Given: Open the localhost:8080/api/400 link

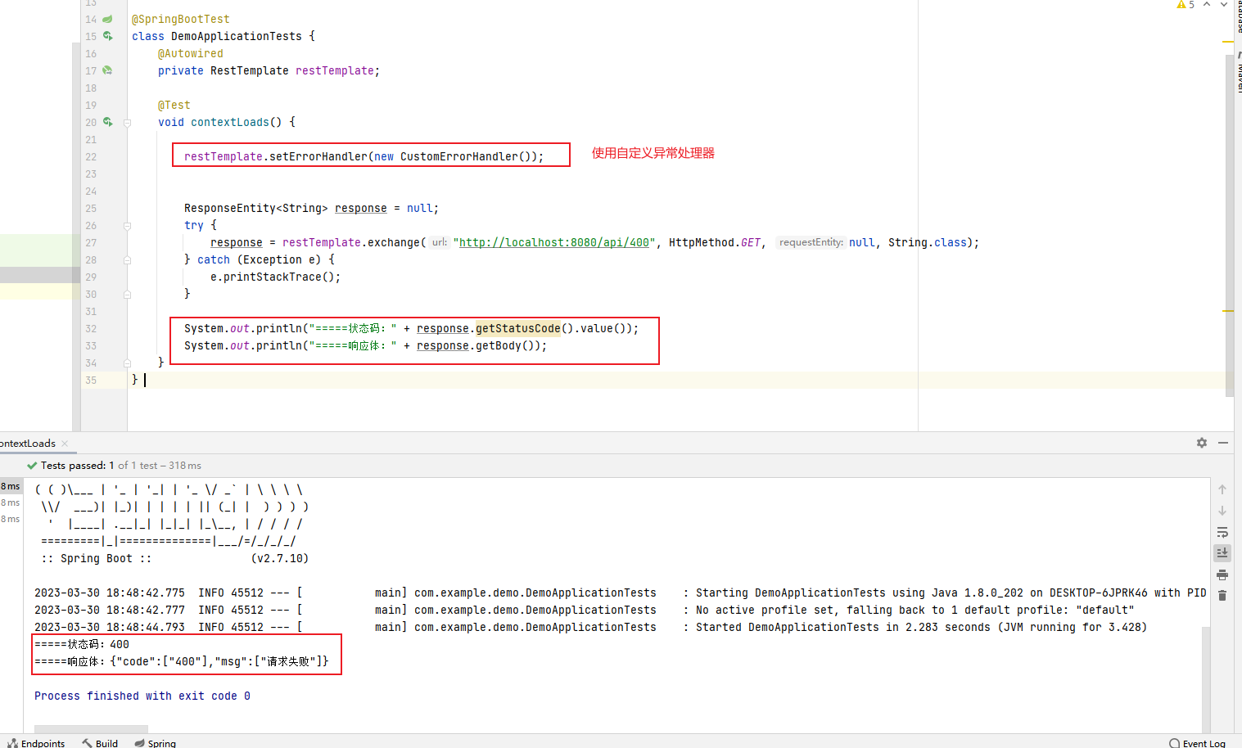Looking at the screenshot, I should (x=554, y=242).
